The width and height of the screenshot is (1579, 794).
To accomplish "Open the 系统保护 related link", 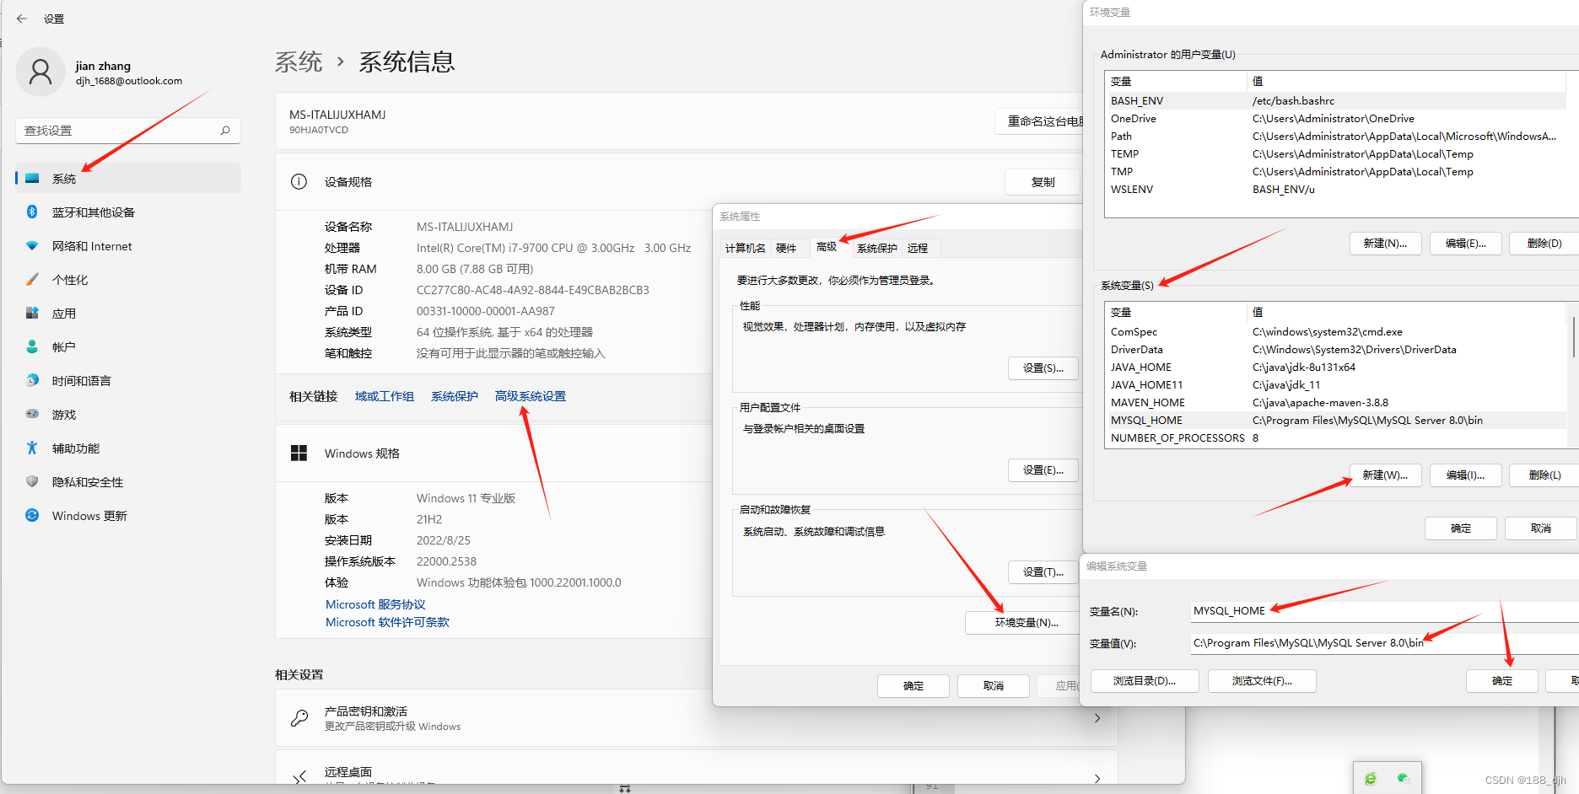I will pos(455,396).
